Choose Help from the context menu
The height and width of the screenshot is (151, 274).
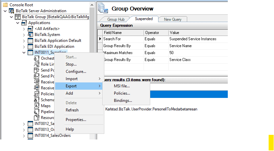pyautogui.click(x=79, y=129)
